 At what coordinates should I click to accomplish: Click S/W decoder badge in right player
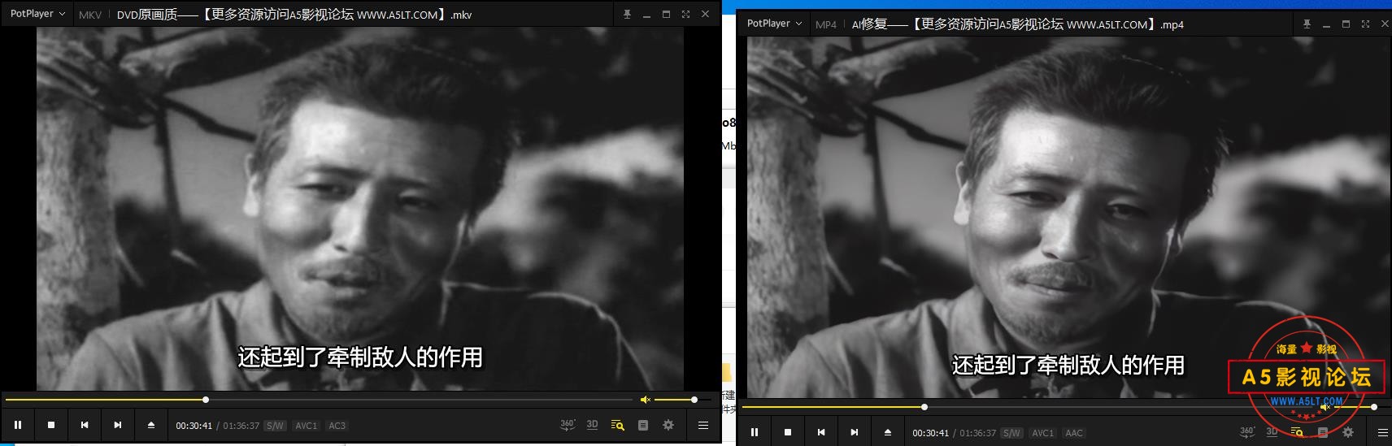1011,433
